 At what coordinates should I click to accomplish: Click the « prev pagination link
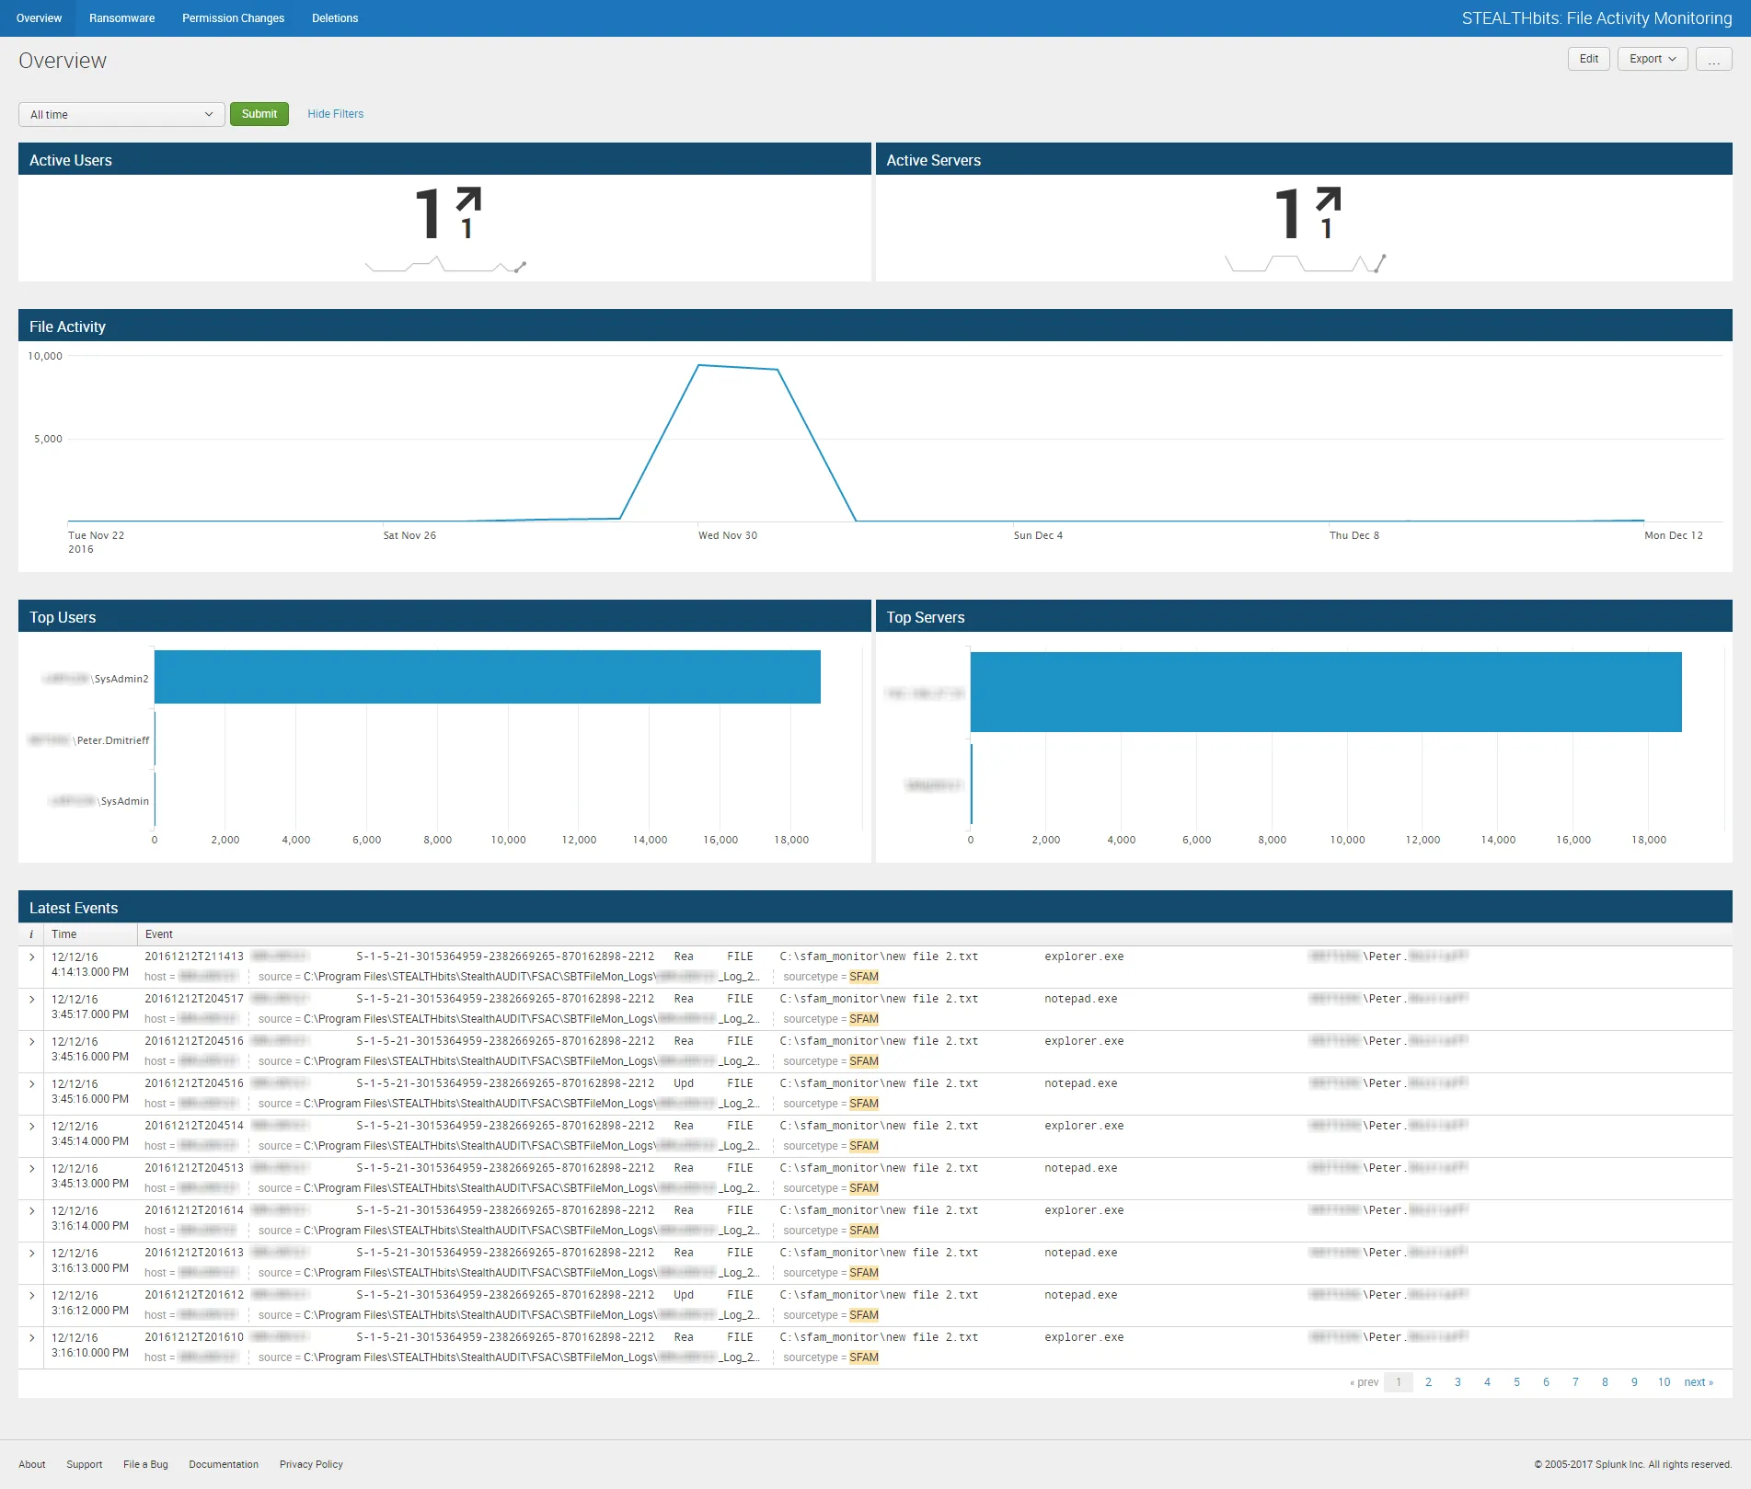point(1364,1382)
